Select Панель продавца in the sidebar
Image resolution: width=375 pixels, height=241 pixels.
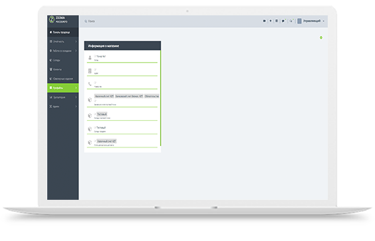pos(63,33)
